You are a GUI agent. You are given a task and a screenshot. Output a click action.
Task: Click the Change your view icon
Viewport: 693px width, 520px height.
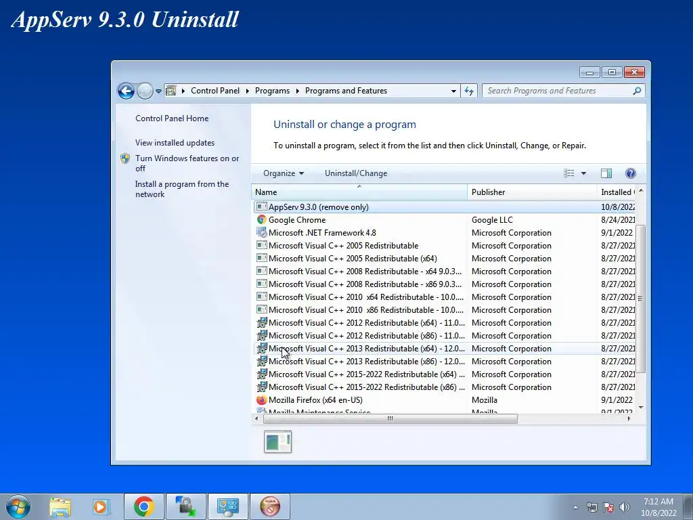(x=568, y=173)
